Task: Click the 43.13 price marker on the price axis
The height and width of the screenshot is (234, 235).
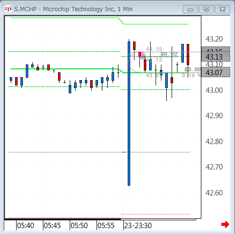Action: 215,57
